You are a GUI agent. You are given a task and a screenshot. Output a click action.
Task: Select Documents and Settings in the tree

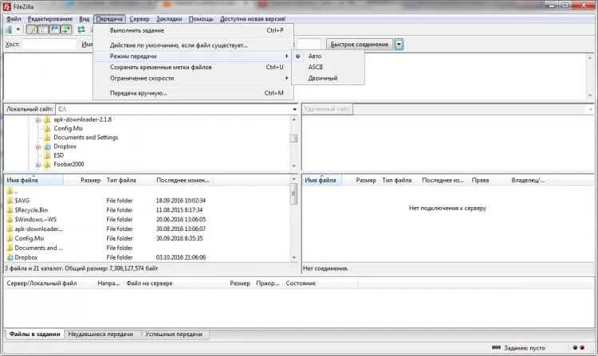(x=86, y=138)
